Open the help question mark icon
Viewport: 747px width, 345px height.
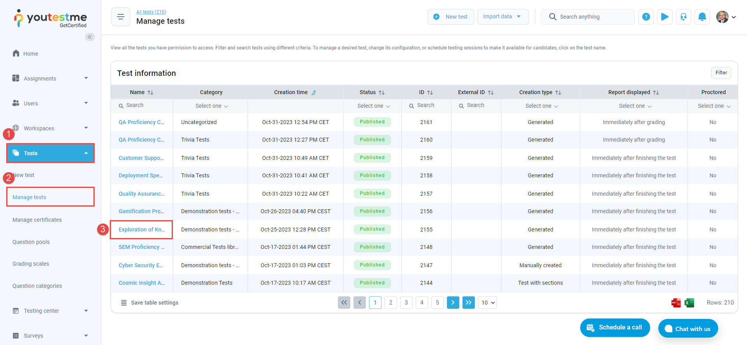tap(646, 17)
